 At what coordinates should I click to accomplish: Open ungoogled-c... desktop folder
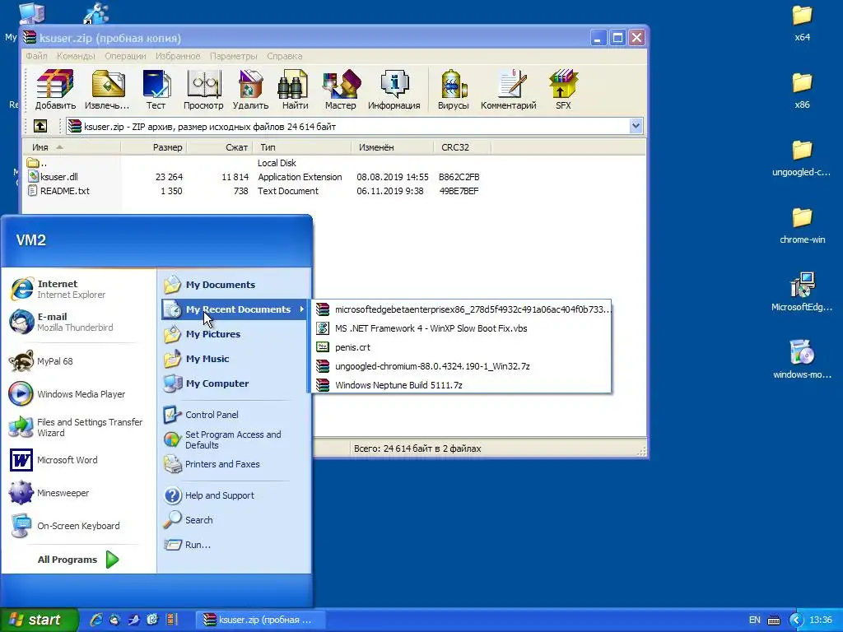[802, 158]
